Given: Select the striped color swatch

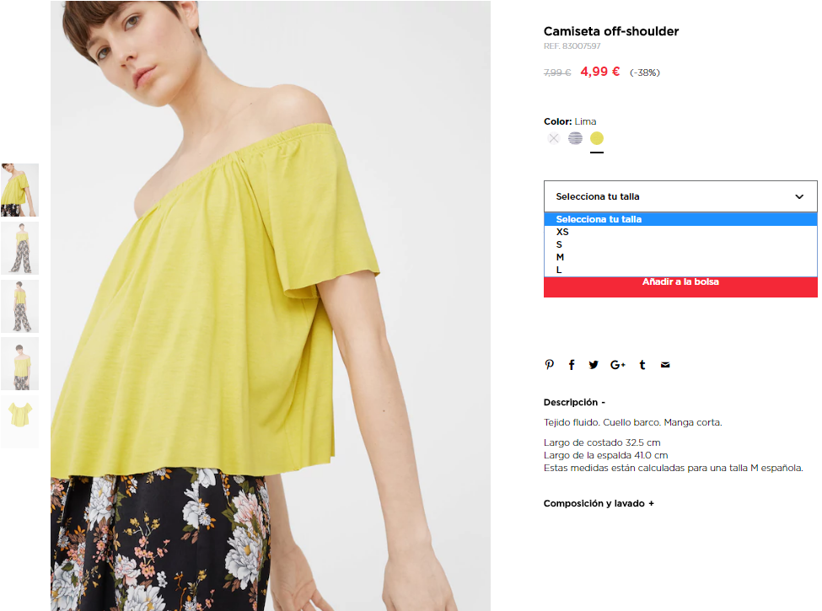Looking at the screenshot, I should pyautogui.click(x=575, y=138).
